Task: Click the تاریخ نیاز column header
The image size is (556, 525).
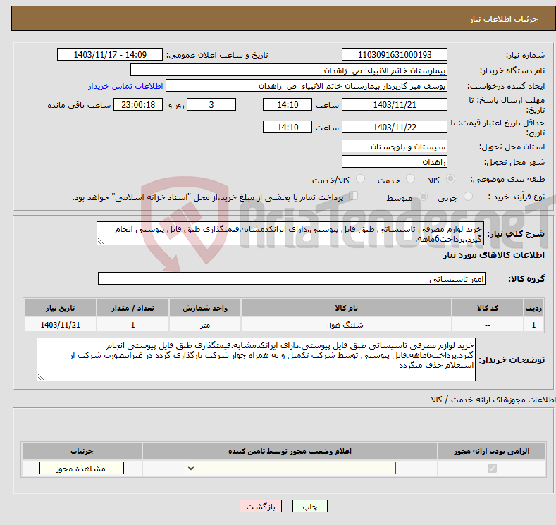Action: [61, 308]
